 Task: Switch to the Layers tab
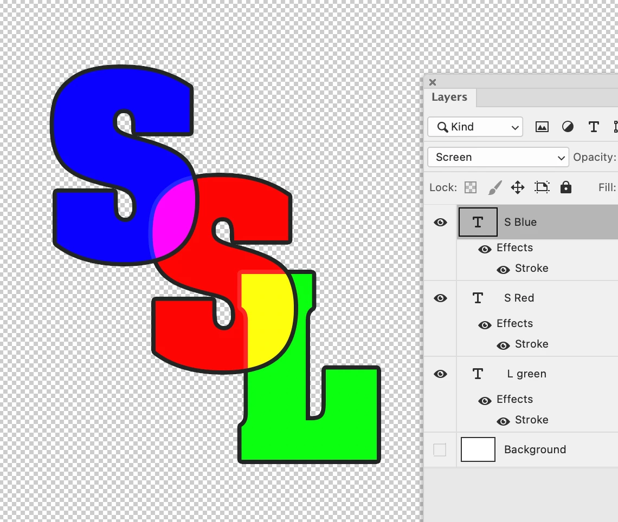pyautogui.click(x=449, y=97)
